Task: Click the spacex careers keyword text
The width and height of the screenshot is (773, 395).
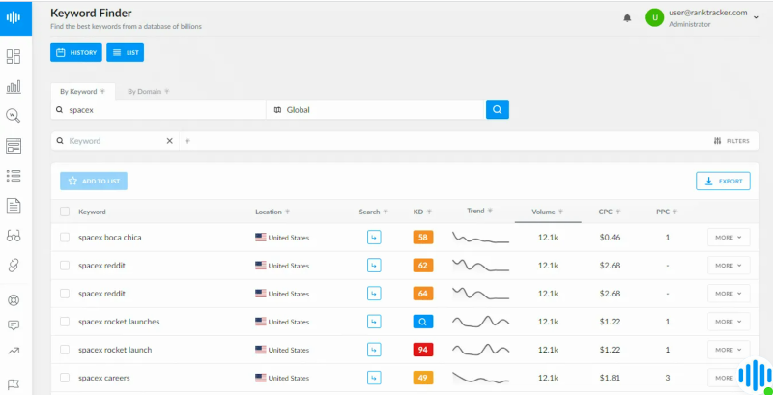Action: click(104, 379)
